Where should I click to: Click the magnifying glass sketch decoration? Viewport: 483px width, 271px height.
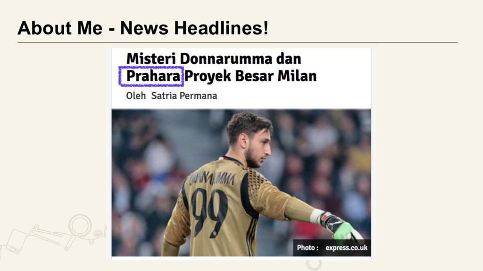click(x=79, y=229)
